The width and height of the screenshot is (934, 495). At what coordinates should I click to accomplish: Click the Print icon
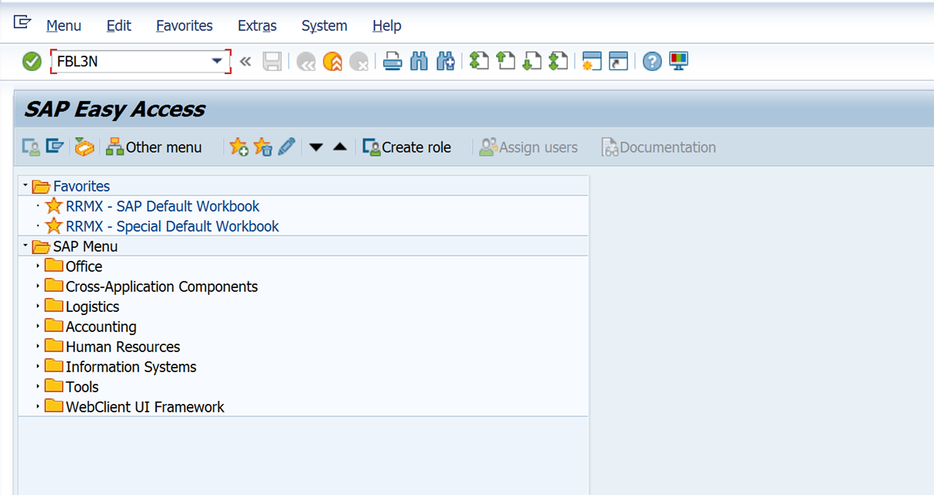(392, 61)
